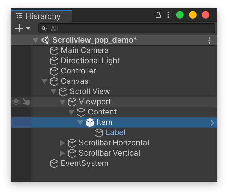Open the Hierarchy panel more-options menu
Viewport: 228px width, 195px height.
click(x=168, y=15)
